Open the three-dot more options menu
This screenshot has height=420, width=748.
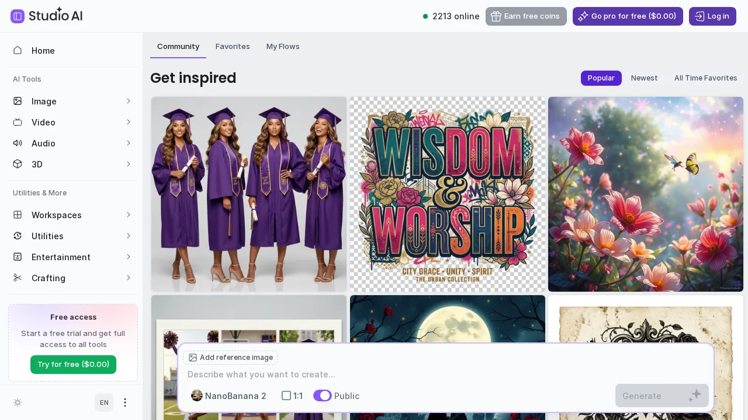pyautogui.click(x=124, y=402)
